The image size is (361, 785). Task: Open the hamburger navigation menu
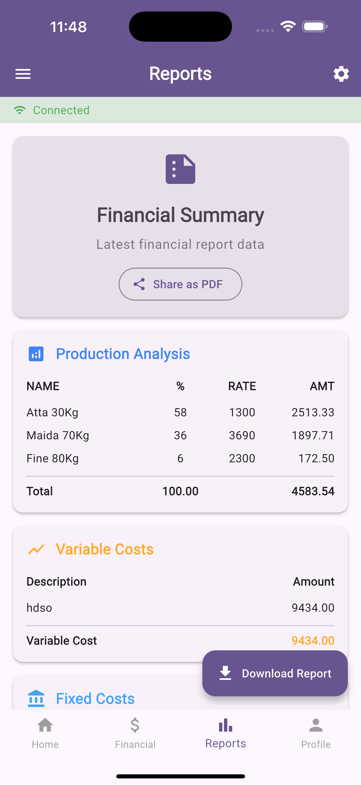click(23, 74)
